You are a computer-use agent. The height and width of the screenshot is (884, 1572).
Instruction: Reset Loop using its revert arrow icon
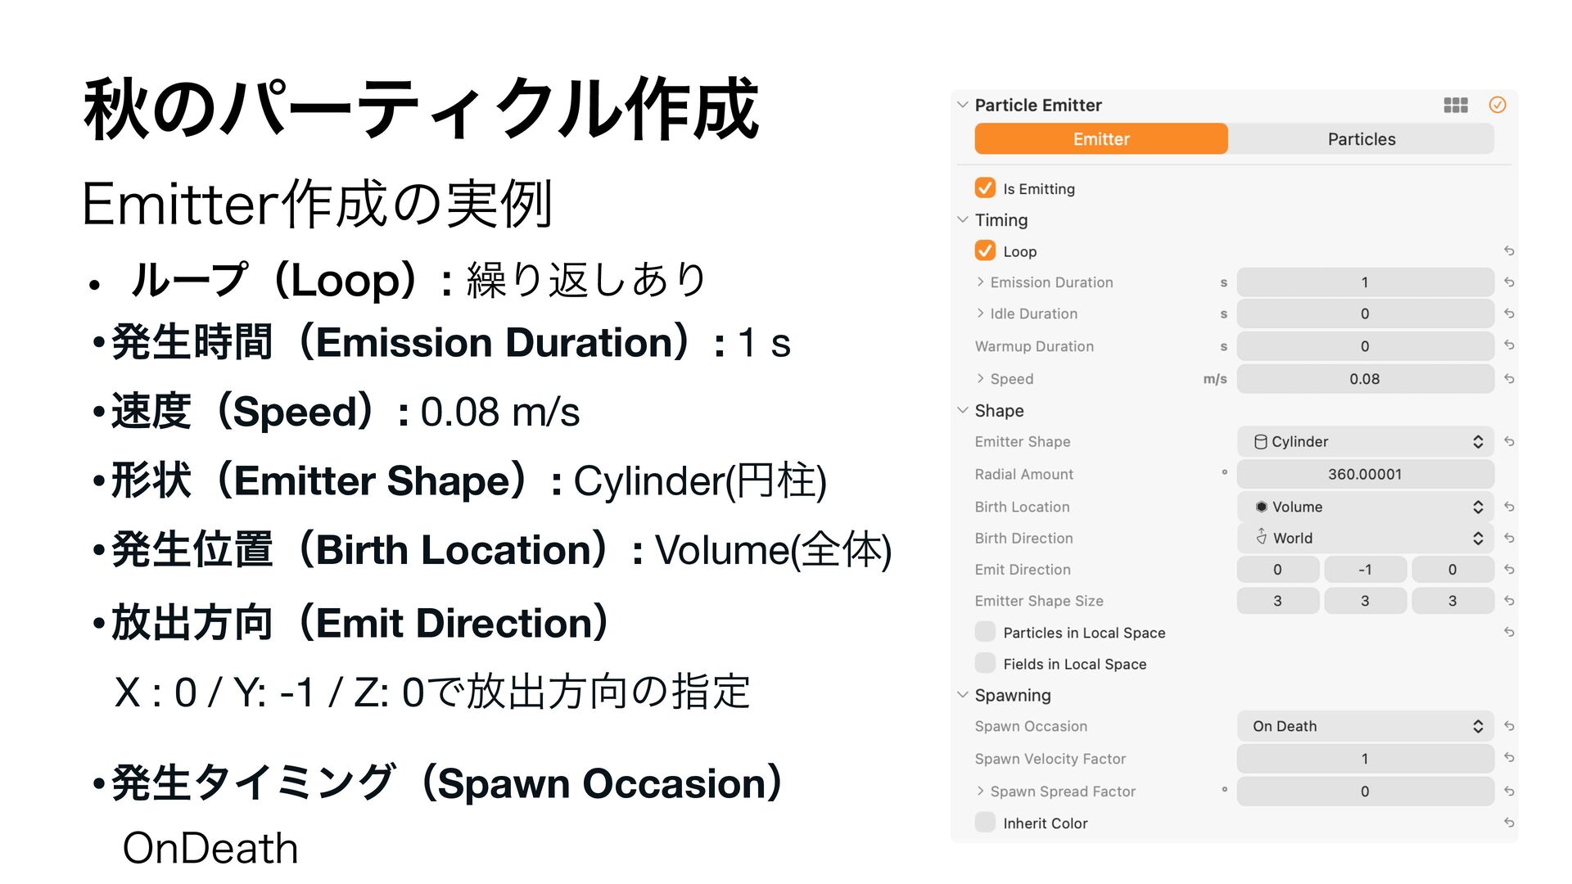click(x=1509, y=251)
